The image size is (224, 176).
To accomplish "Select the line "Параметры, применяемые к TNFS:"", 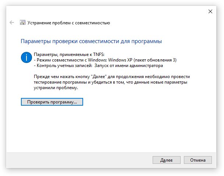I will coord(69,54).
